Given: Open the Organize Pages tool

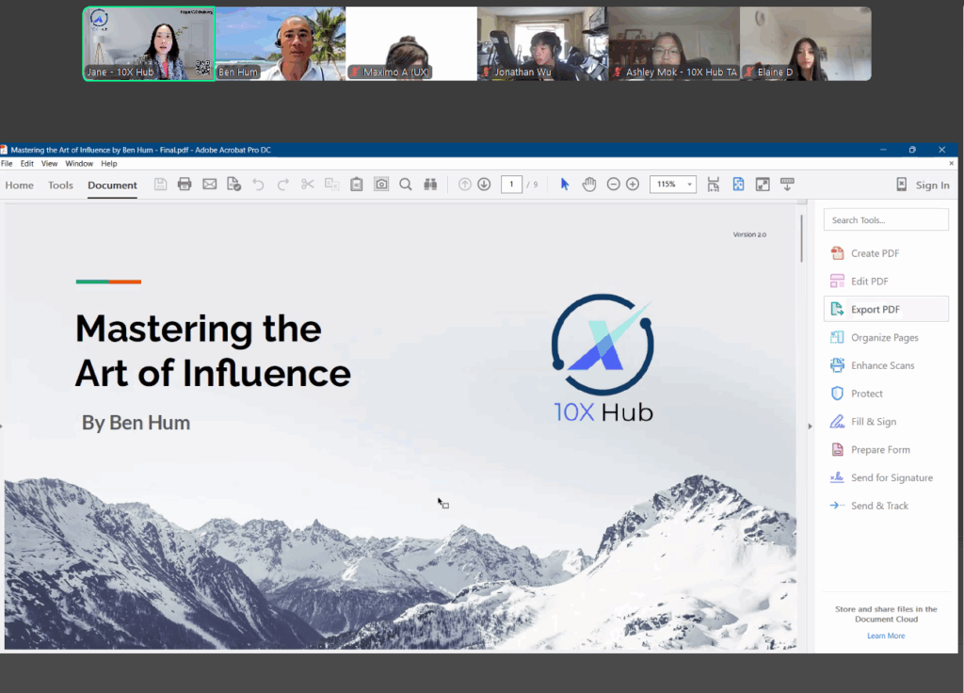Looking at the screenshot, I should tap(886, 337).
